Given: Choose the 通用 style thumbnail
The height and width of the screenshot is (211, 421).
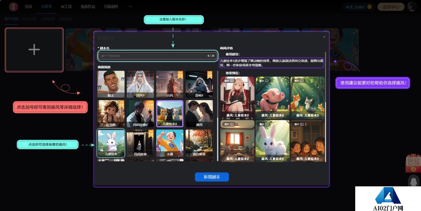Looking at the screenshot, I should (199, 114).
